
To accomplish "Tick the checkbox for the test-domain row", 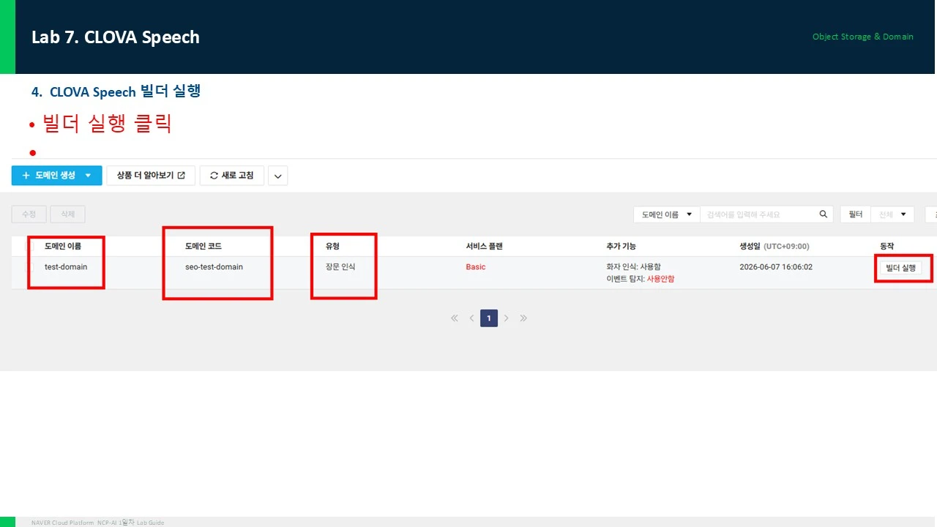I will (31, 267).
